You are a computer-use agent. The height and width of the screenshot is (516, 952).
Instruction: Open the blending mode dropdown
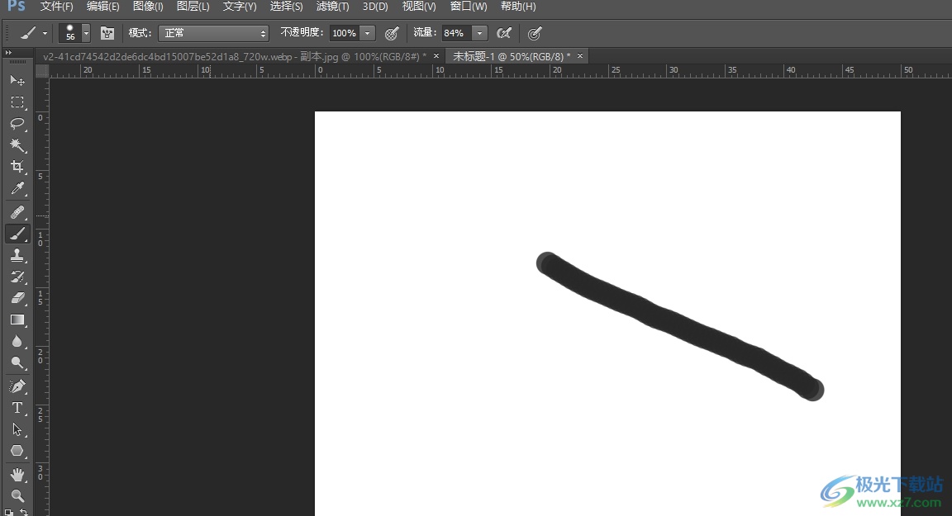[213, 33]
